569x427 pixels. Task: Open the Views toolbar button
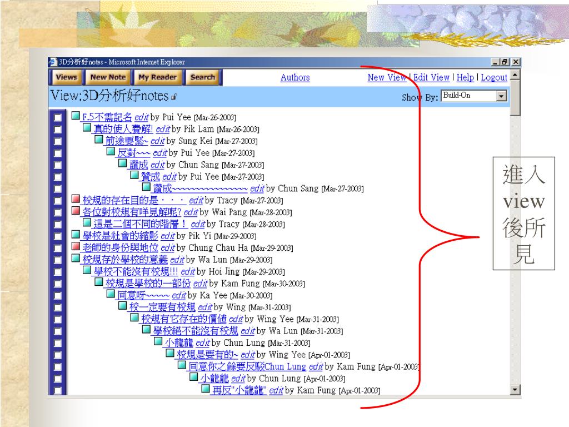tap(67, 77)
